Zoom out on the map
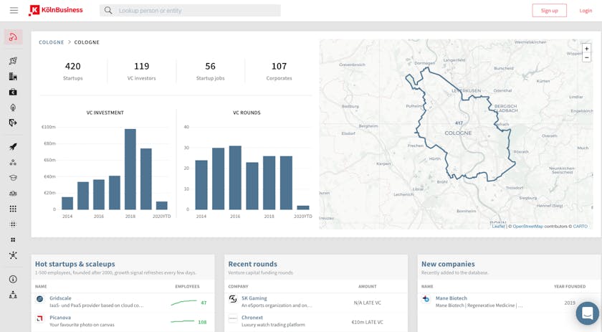 pyautogui.click(x=586, y=57)
